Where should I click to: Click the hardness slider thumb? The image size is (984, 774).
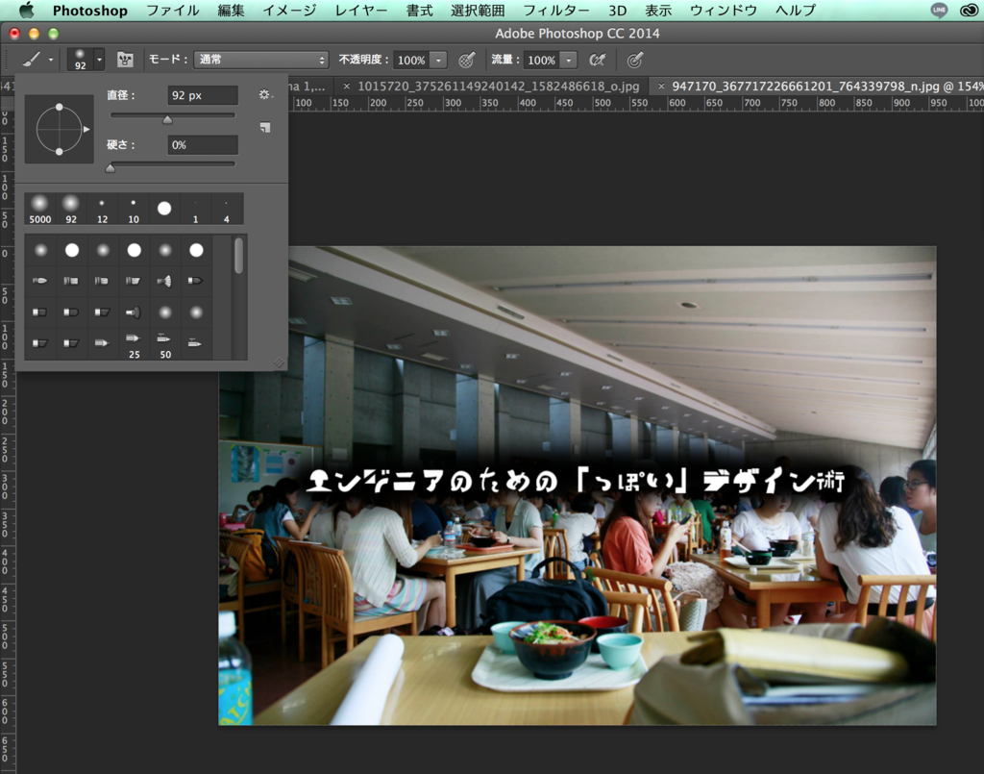pyautogui.click(x=111, y=167)
